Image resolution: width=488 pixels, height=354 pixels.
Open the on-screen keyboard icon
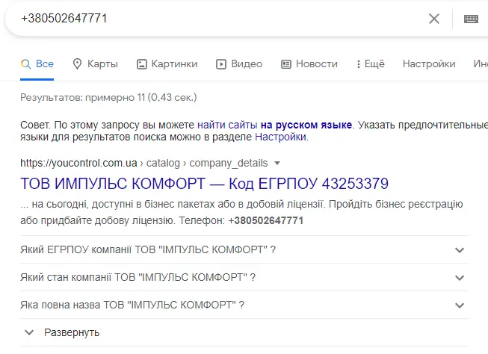(x=471, y=19)
